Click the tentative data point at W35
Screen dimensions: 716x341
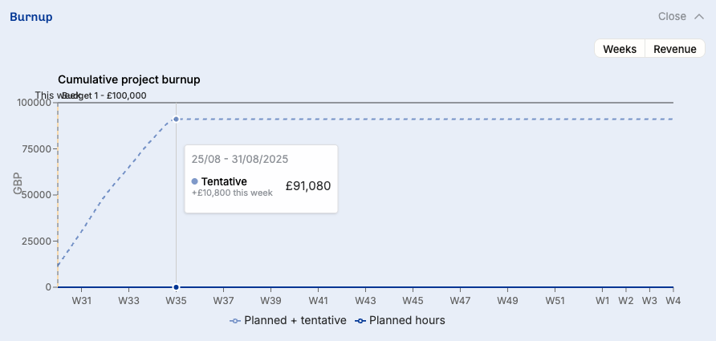pos(176,120)
